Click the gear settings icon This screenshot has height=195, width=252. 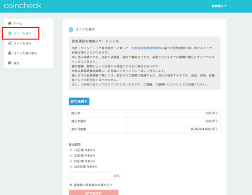9,63
